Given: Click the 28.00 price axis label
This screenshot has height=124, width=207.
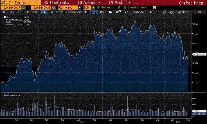Looking at the screenshot, I should point(195,24).
